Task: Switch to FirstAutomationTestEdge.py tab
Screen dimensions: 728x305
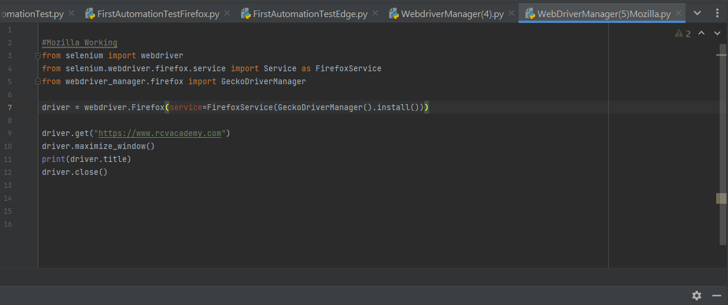Action: pyautogui.click(x=310, y=14)
